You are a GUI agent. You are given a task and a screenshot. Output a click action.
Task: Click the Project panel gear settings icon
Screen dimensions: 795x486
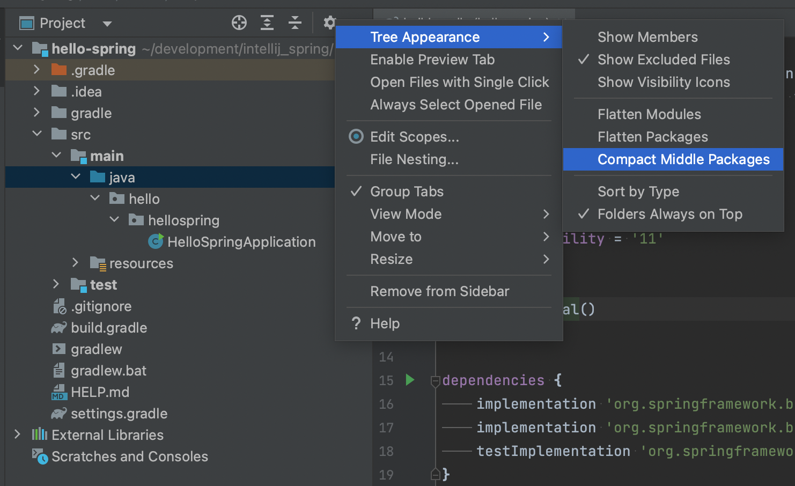click(x=329, y=23)
